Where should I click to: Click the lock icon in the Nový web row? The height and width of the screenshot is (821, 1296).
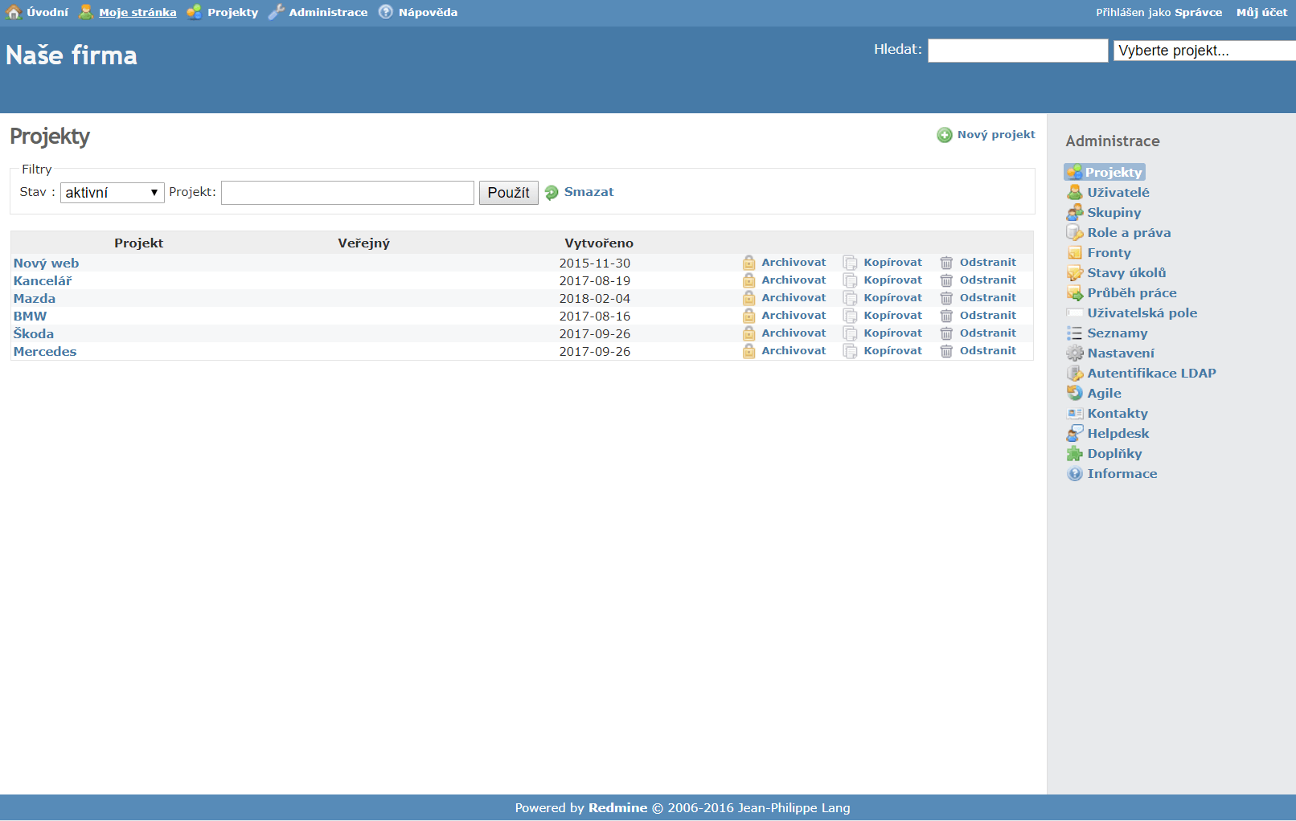point(748,263)
